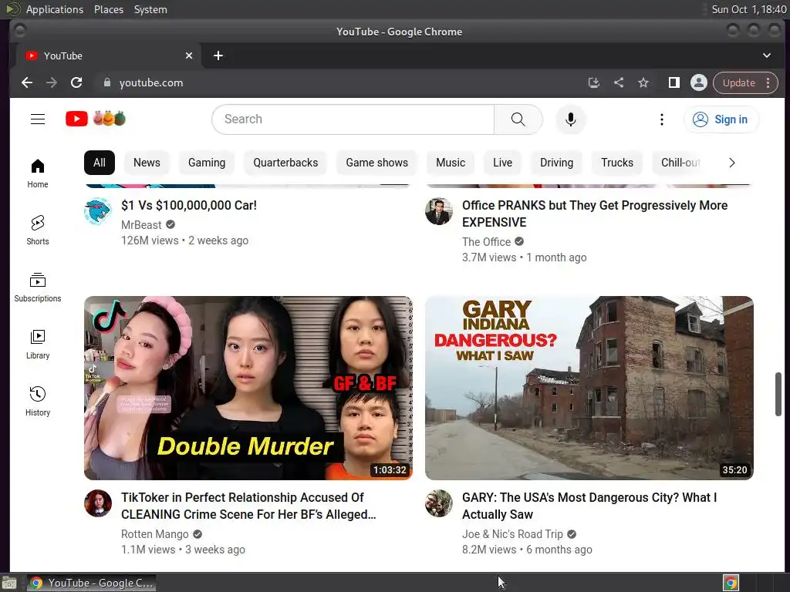
Task: Share this page via share icon
Action: click(619, 82)
